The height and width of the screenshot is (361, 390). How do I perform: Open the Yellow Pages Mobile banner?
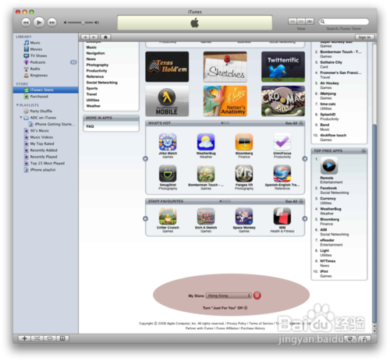[167, 101]
